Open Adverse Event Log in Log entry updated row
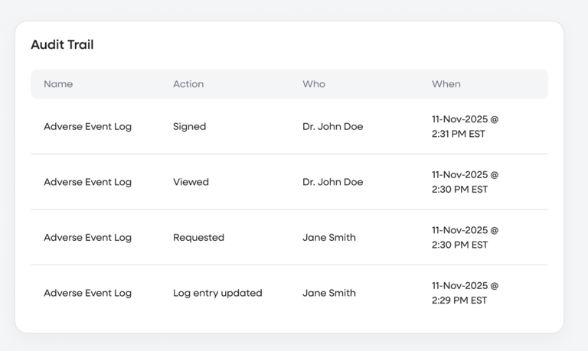Screen dimensions: 588x351 pyautogui.click(x=87, y=293)
